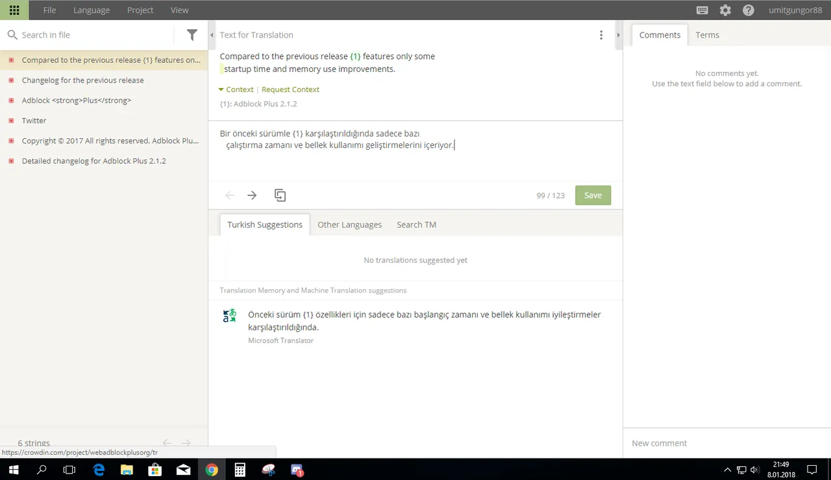Viewport: 831px width, 480px height.
Task: Collapse the Context section
Action: (236, 90)
